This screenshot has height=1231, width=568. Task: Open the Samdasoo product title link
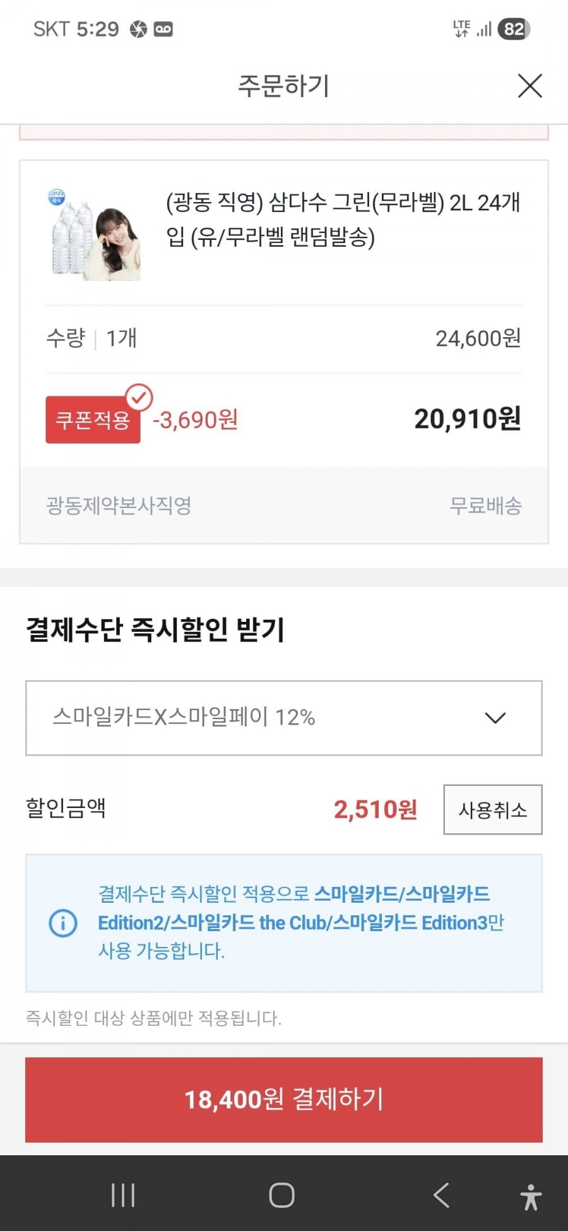343,220
